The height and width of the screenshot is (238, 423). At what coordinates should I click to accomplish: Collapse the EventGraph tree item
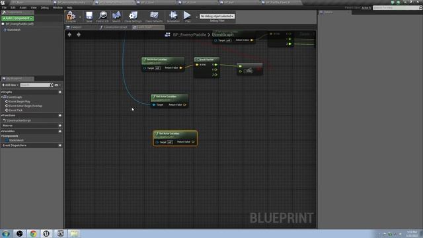coord(2,97)
